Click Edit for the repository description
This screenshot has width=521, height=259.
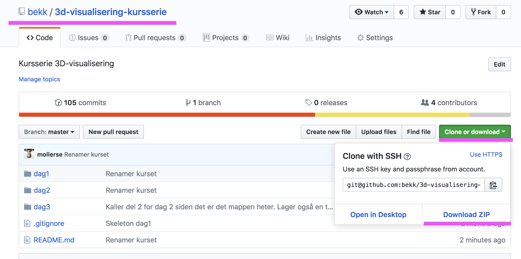tap(499, 64)
